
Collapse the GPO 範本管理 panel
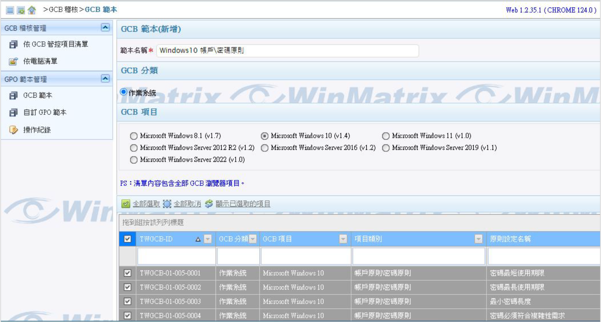point(106,79)
